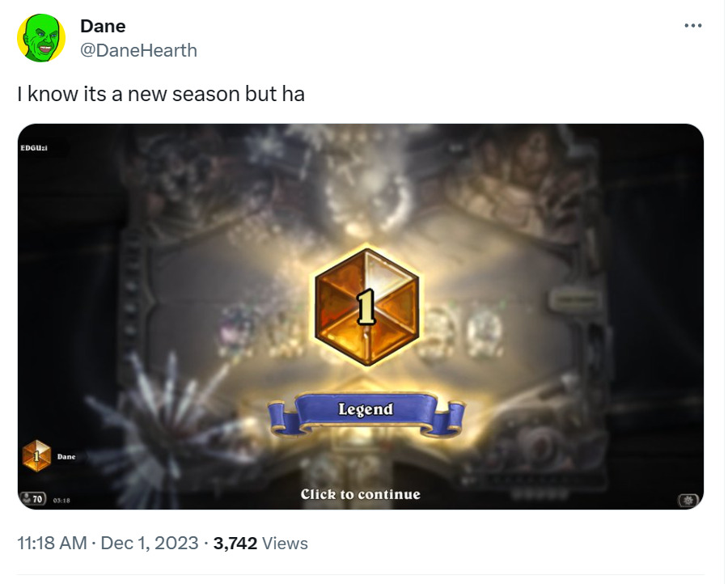
Task: Click the EDGUzi opponent name label
Action: coord(34,148)
